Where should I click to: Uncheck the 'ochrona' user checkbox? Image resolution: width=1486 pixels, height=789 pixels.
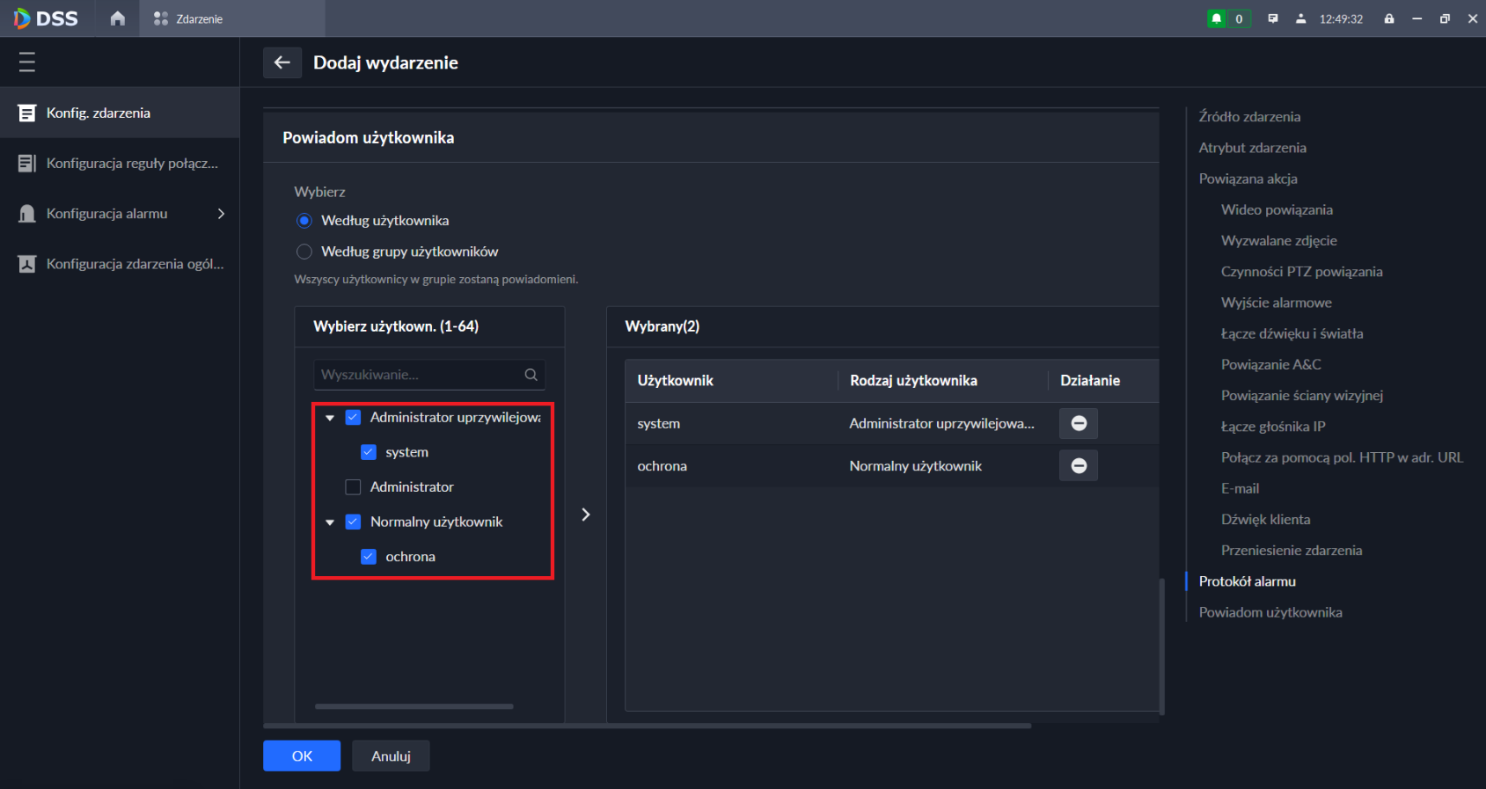(369, 557)
